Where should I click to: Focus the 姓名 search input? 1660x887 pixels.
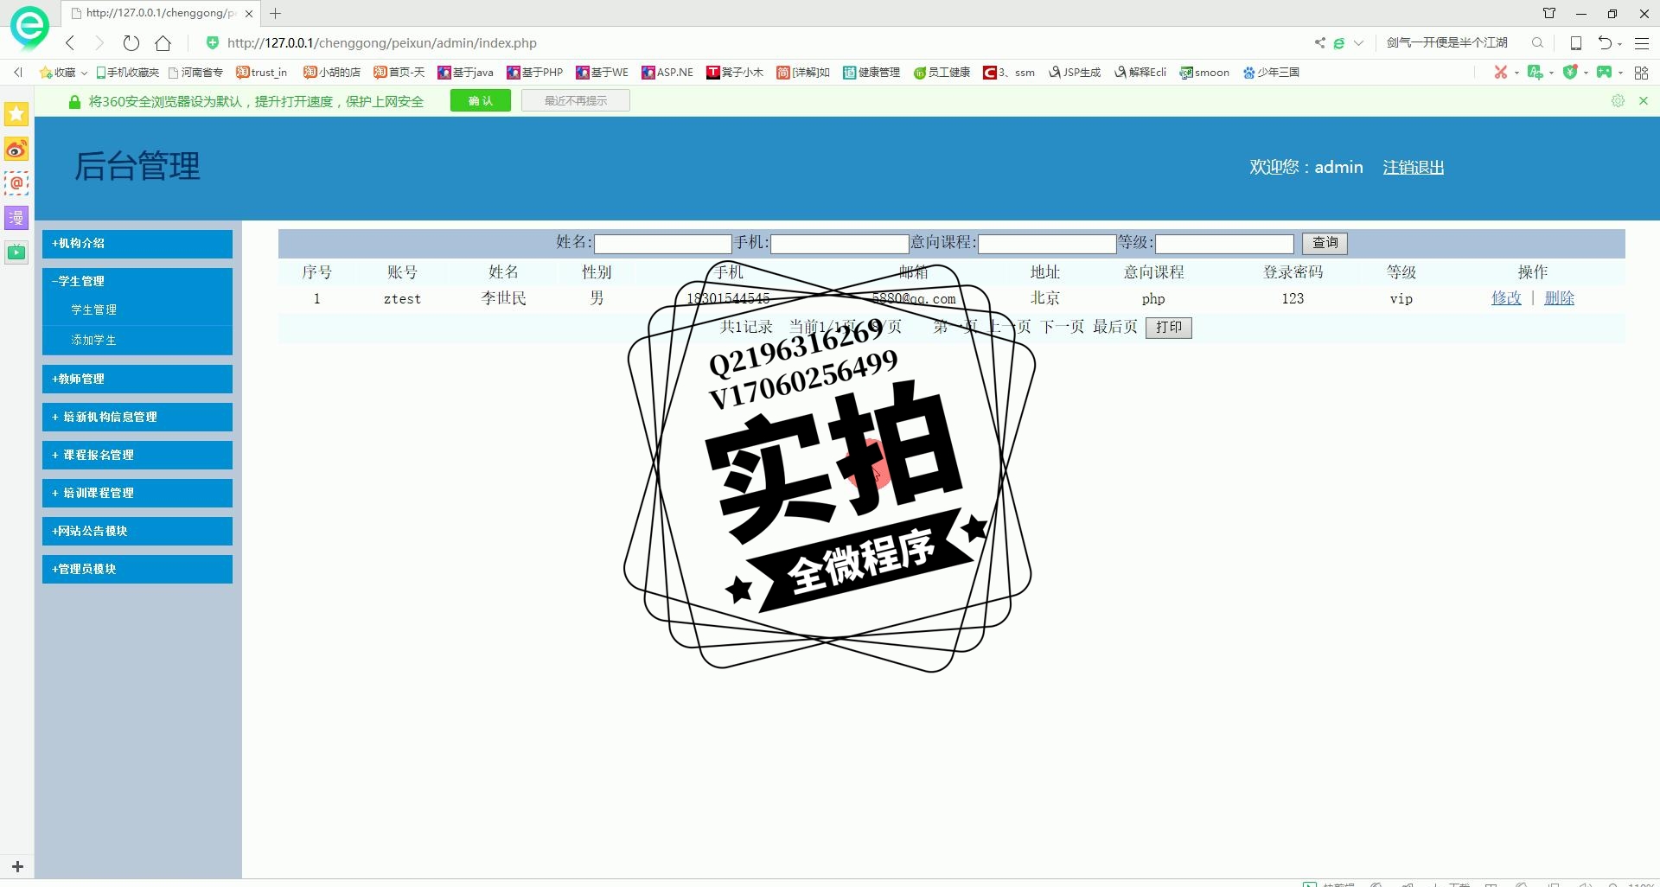tap(663, 244)
